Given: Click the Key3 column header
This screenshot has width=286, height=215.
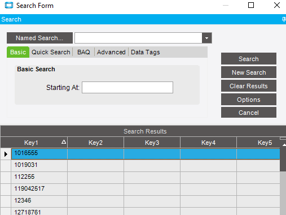Looking at the screenshot, I should pyautogui.click(x=152, y=143).
